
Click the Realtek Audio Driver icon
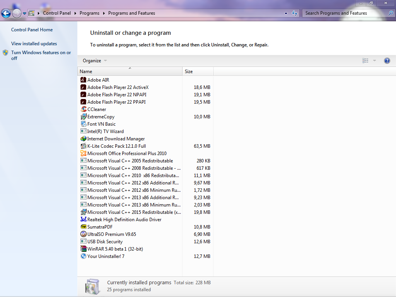(x=84, y=220)
